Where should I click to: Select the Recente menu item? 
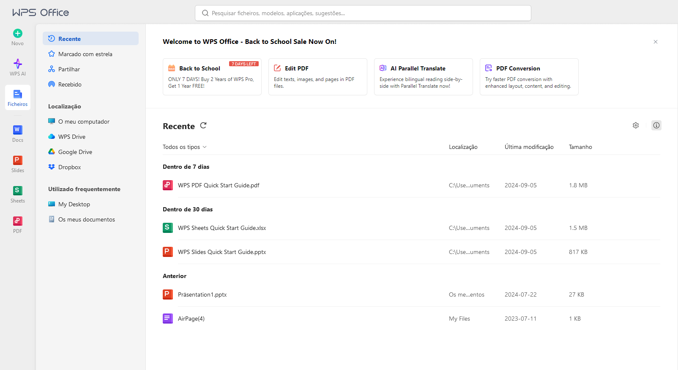point(90,38)
